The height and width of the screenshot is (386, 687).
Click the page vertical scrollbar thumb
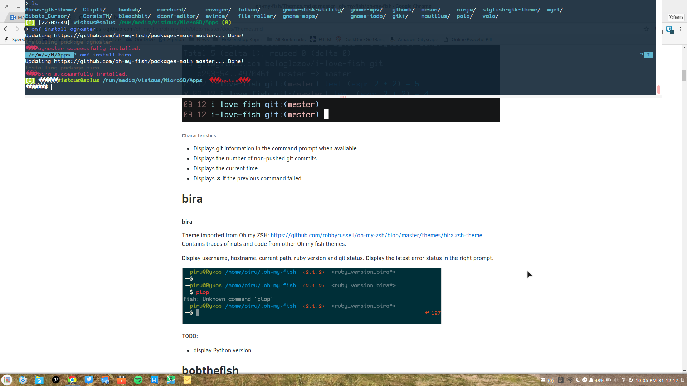pos(684,76)
